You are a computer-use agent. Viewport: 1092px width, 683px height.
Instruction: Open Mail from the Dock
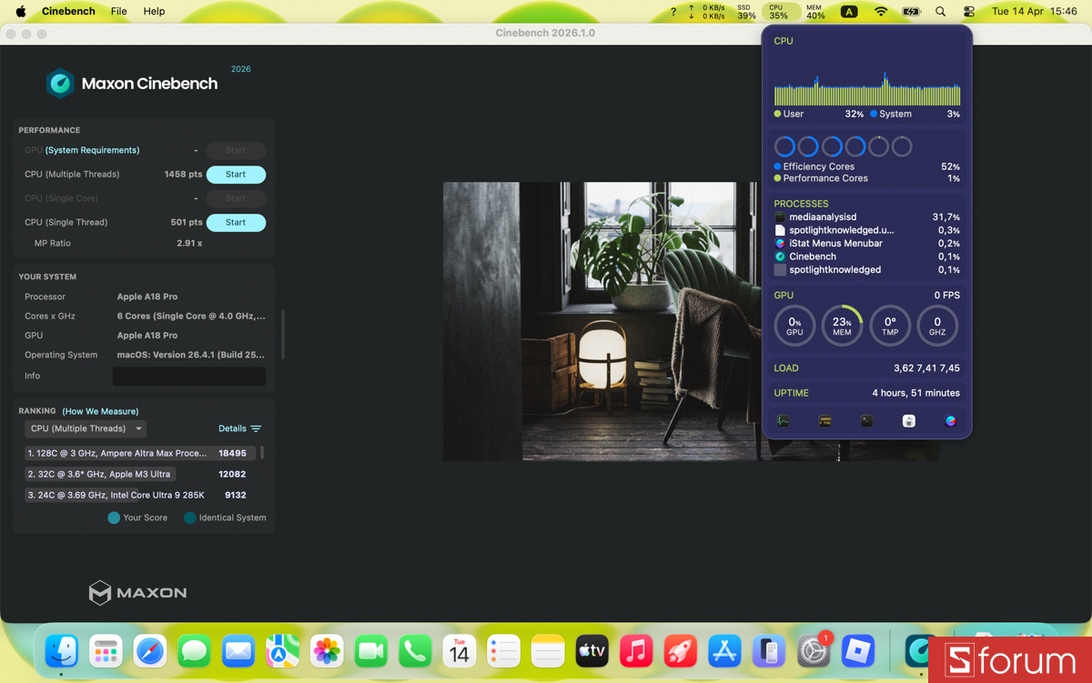click(238, 651)
